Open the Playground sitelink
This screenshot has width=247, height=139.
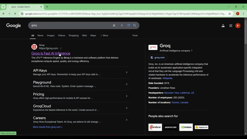[x=42, y=82]
